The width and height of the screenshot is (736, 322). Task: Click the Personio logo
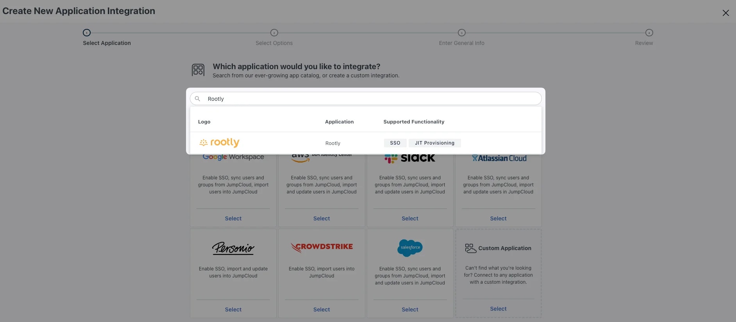click(x=233, y=248)
